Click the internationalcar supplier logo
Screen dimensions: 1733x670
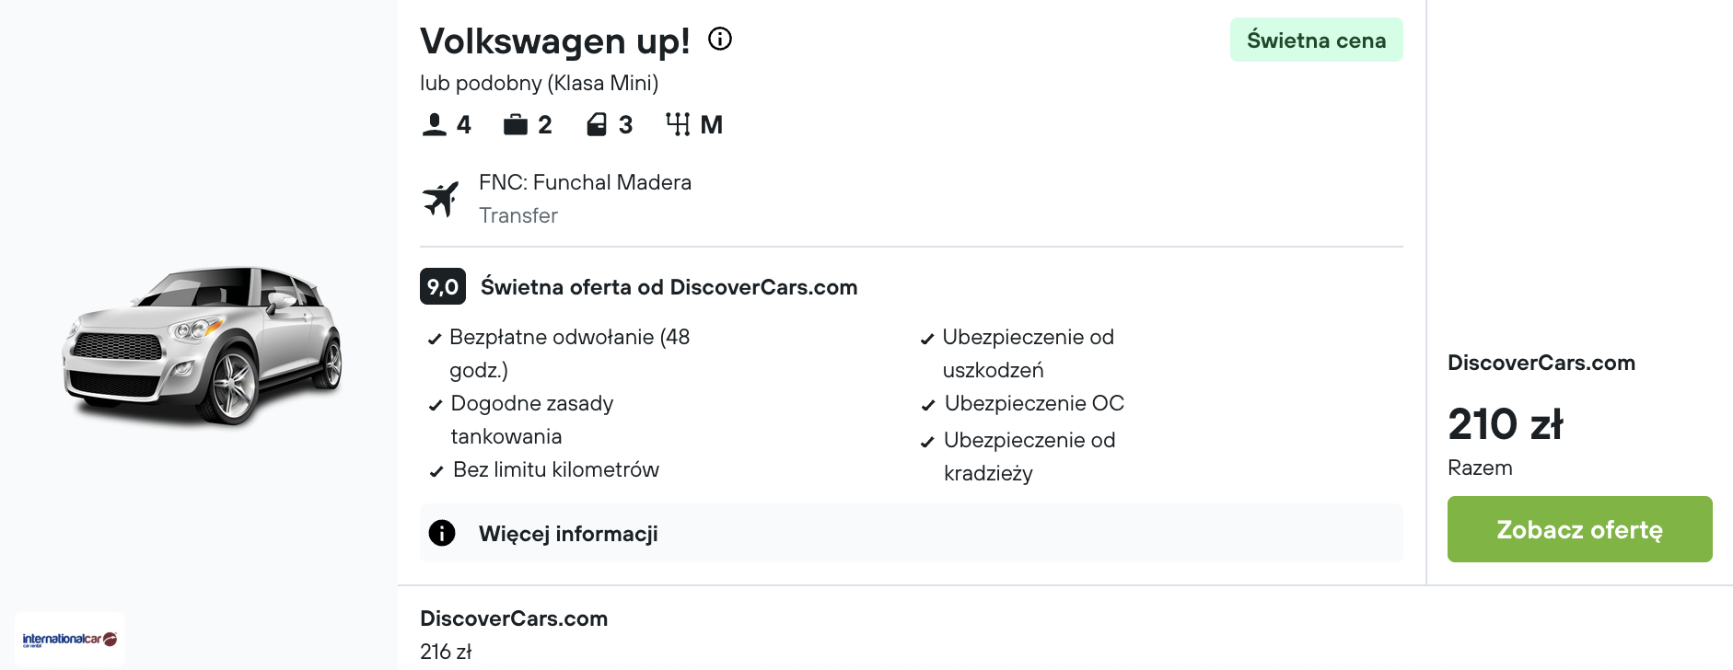[70, 640]
